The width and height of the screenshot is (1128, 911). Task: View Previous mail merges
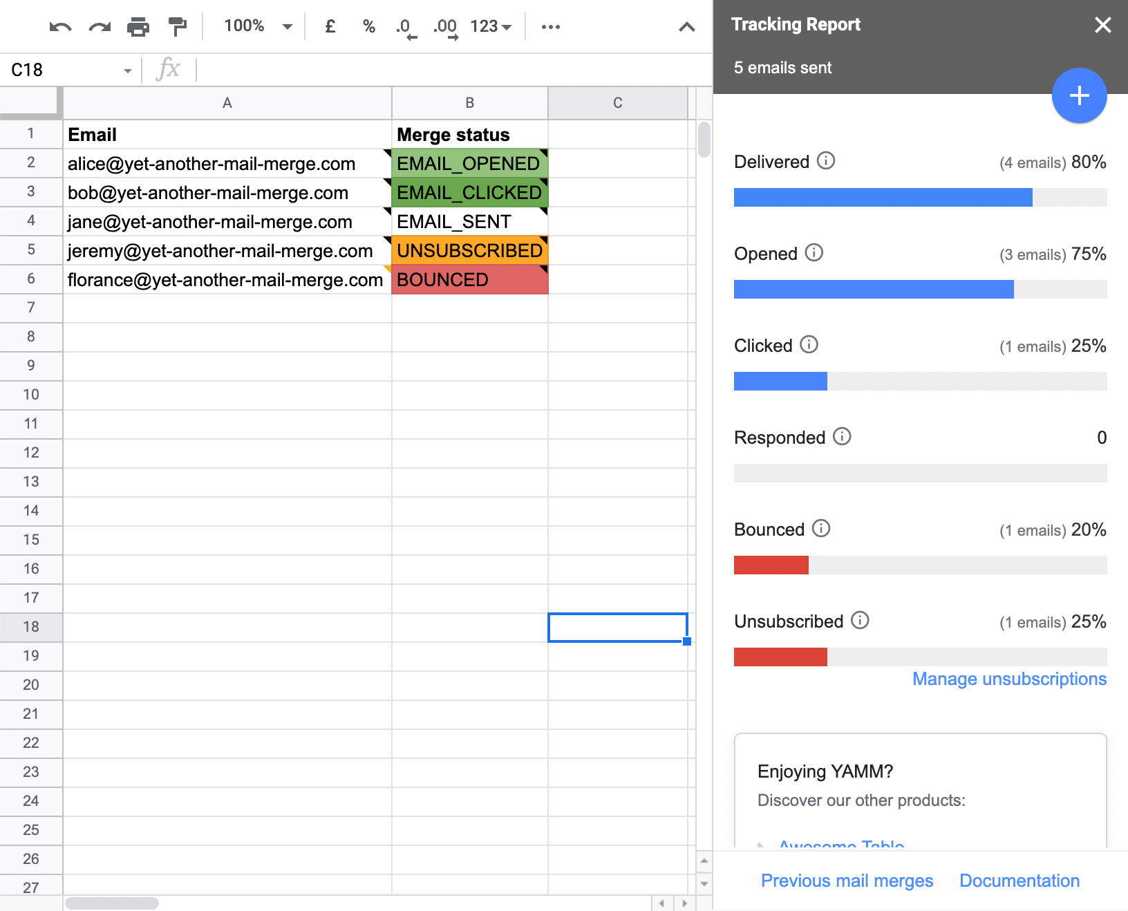(847, 881)
